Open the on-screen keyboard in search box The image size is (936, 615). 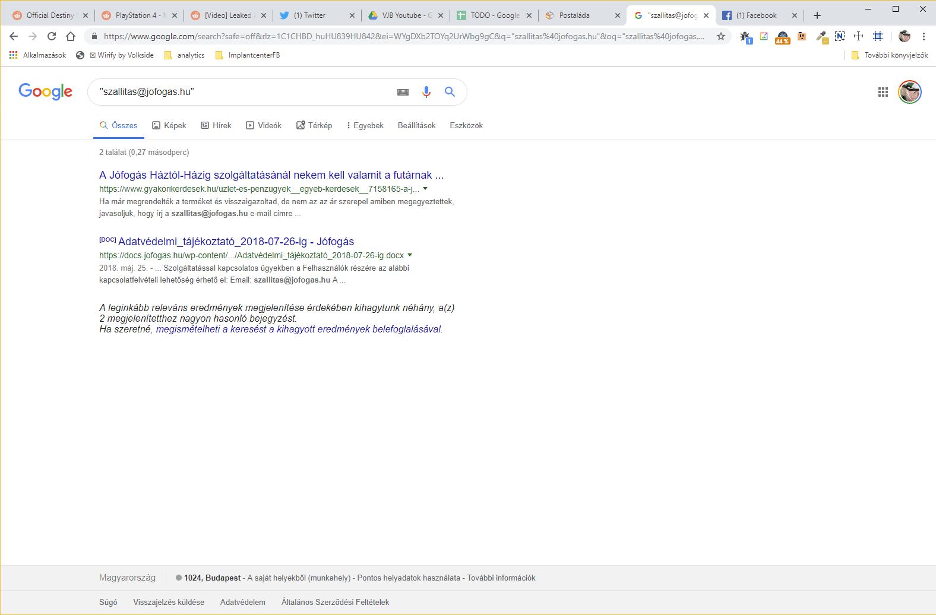pyautogui.click(x=403, y=92)
